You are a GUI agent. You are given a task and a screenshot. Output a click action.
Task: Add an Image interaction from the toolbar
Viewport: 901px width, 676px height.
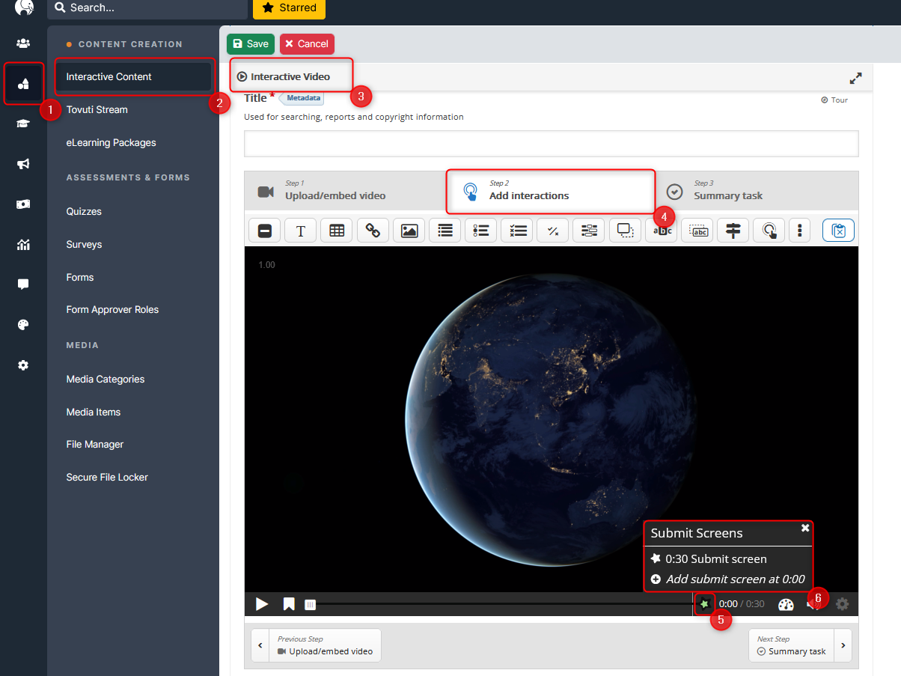point(409,231)
